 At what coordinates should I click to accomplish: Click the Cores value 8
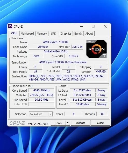[73, 114]
